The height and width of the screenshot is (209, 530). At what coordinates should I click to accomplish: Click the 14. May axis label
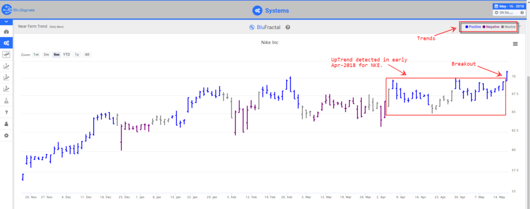pyautogui.click(x=499, y=197)
